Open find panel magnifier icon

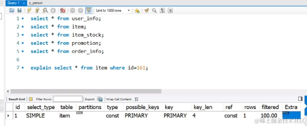pos(154,10)
